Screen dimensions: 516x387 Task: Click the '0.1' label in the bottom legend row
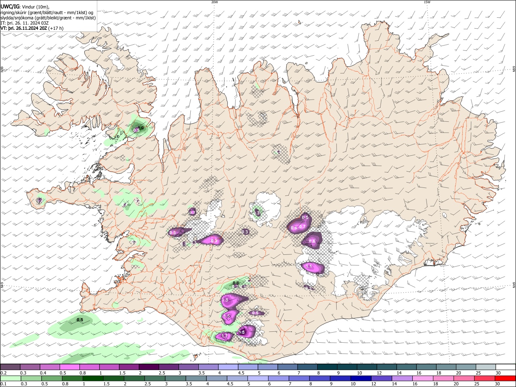3,385
